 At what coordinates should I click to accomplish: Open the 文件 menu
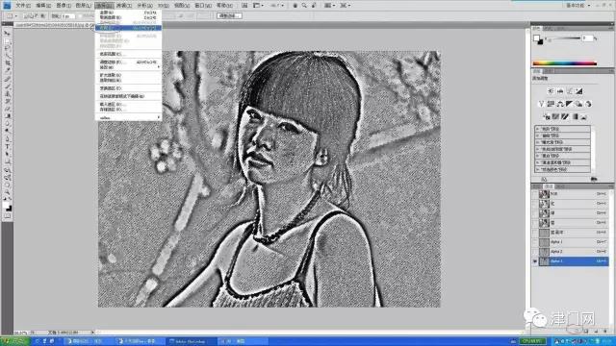coord(22,6)
